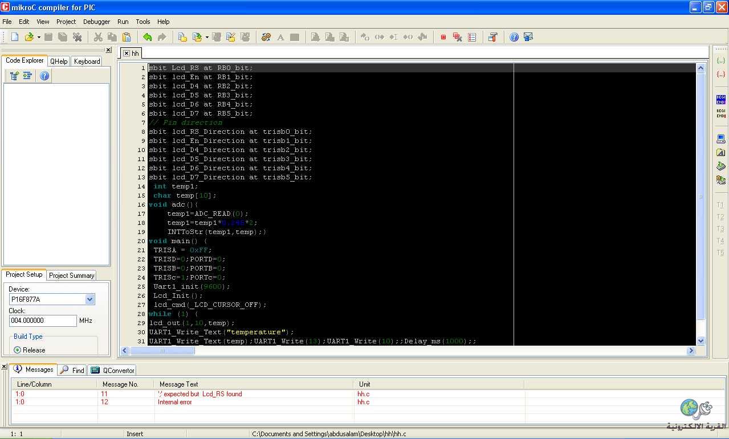
Task: Open the breakpoints list icon
Action: point(472,37)
